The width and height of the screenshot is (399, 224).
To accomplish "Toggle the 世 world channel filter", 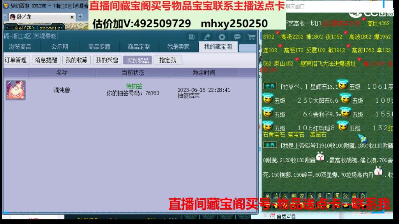I will tap(320, 196).
